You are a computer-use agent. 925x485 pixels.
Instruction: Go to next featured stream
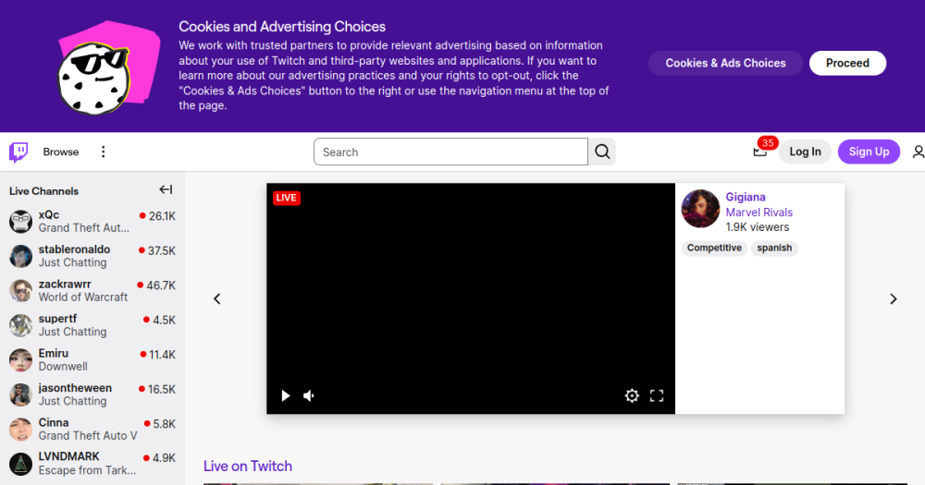[x=894, y=298]
